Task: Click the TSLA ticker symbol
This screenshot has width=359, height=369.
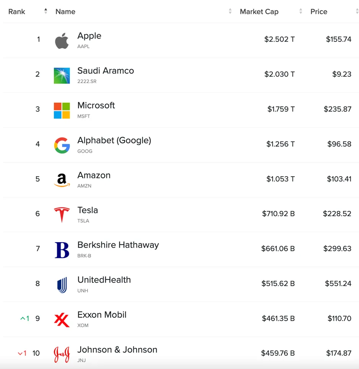Action: click(x=83, y=221)
